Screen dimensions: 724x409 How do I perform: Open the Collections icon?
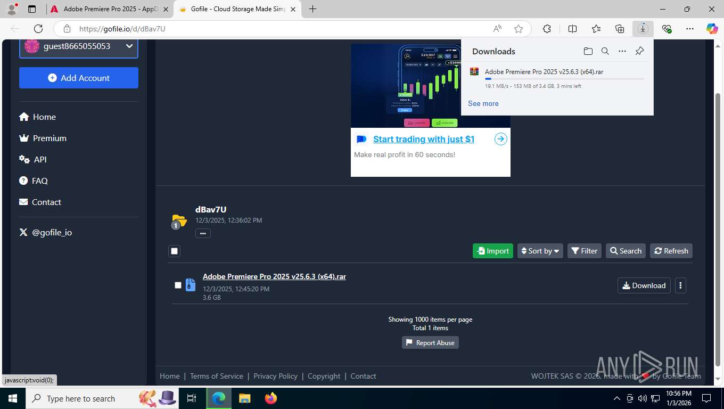pos(620,29)
